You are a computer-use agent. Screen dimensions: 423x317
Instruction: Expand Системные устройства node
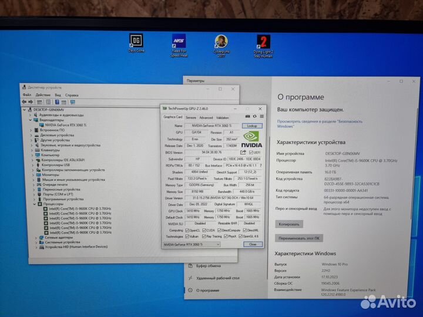(36, 242)
